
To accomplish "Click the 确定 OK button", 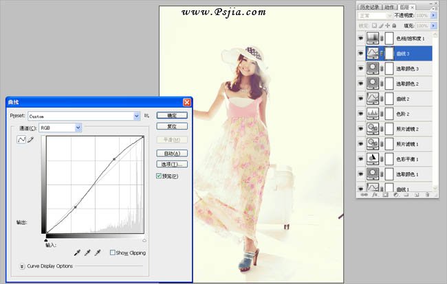I will [x=172, y=115].
